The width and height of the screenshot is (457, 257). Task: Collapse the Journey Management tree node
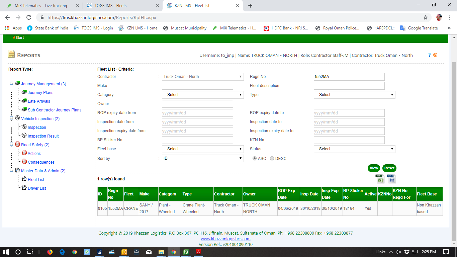[12, 84]
